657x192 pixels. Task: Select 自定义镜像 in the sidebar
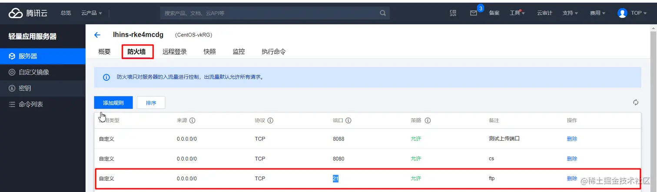click(x=43, y=72)
